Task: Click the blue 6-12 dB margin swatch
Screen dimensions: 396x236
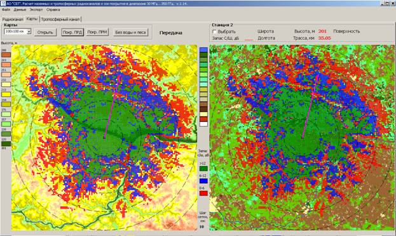Action: pos(203,181)
